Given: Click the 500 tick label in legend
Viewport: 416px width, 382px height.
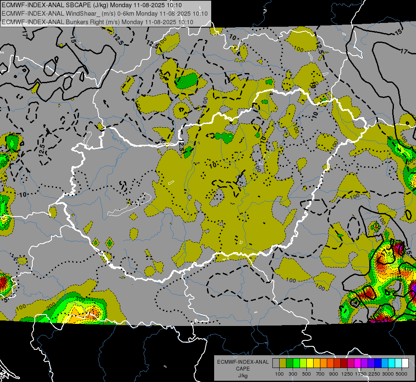Looking at the screenshot, I should (306, 374).
